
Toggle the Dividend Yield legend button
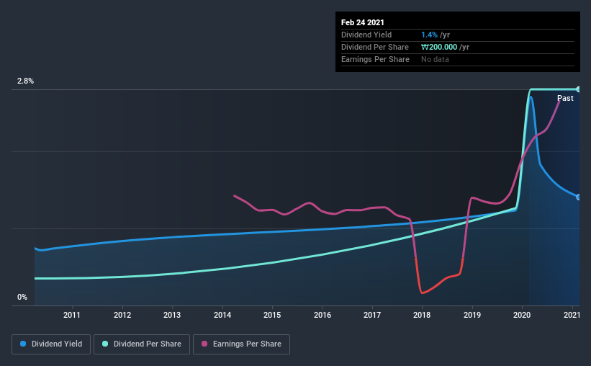[x=51, y=344]
